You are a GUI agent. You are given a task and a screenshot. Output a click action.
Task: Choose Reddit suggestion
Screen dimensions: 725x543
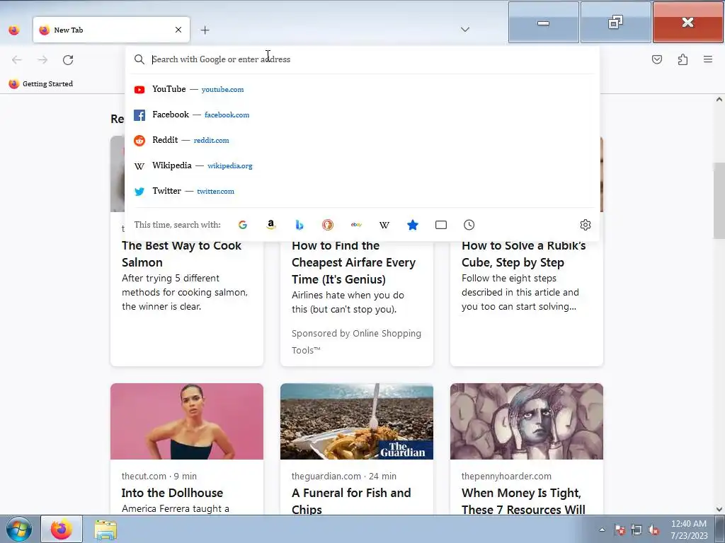pos(362,140)
